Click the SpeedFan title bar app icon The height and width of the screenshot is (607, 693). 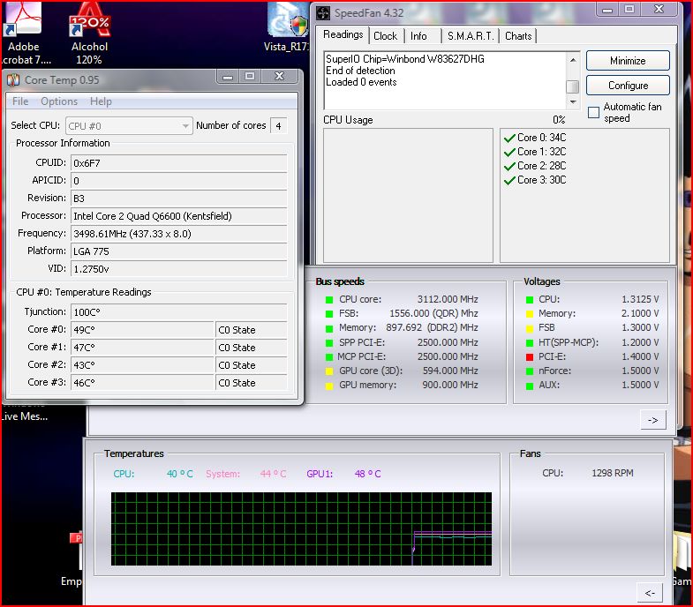click(323, 13)
